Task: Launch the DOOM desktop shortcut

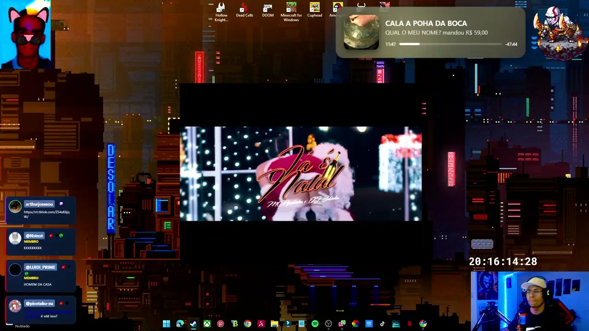Action: 268,11
